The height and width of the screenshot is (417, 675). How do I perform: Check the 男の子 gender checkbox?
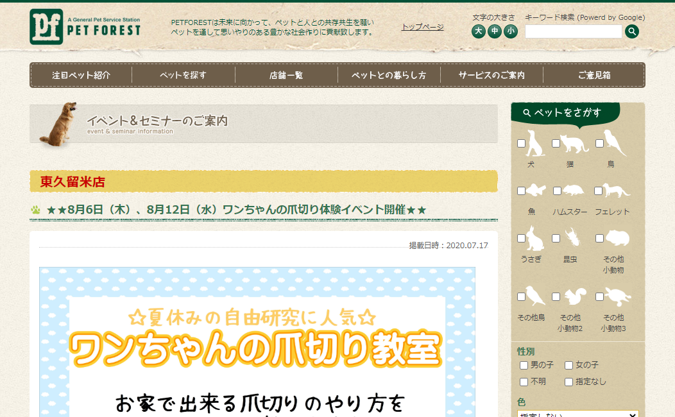tap(524, 366)
